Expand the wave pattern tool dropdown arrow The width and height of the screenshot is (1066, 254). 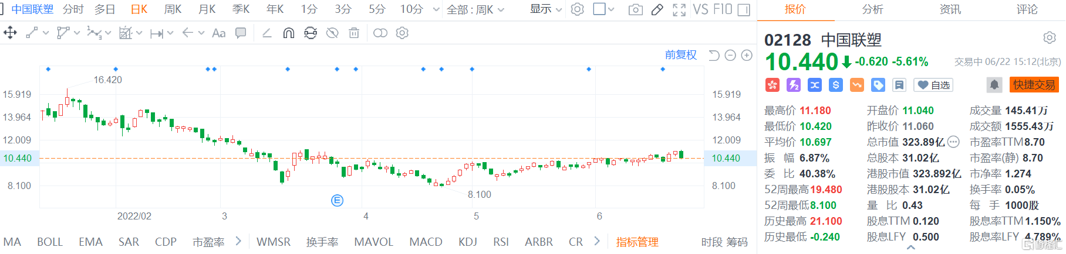click(108, 33)
